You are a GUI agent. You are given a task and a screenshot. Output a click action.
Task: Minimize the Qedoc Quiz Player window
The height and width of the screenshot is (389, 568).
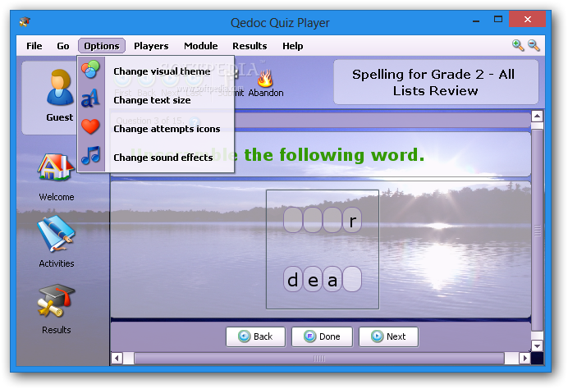(476, 21)
